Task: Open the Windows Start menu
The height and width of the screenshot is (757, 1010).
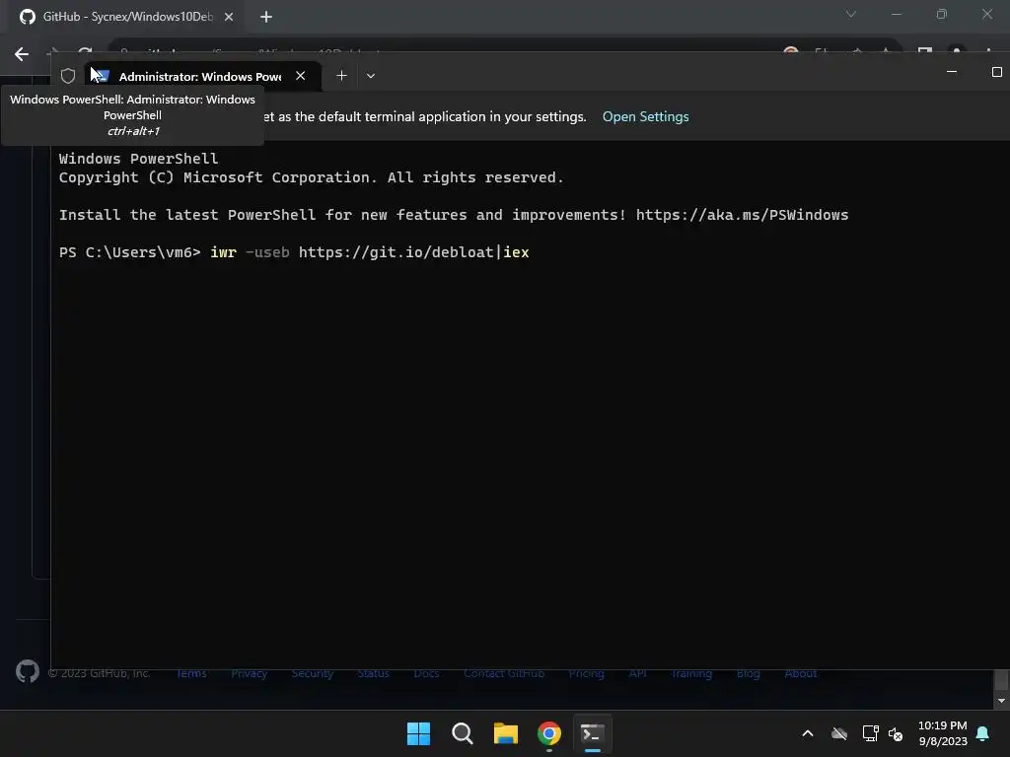Action: (418, 733)
